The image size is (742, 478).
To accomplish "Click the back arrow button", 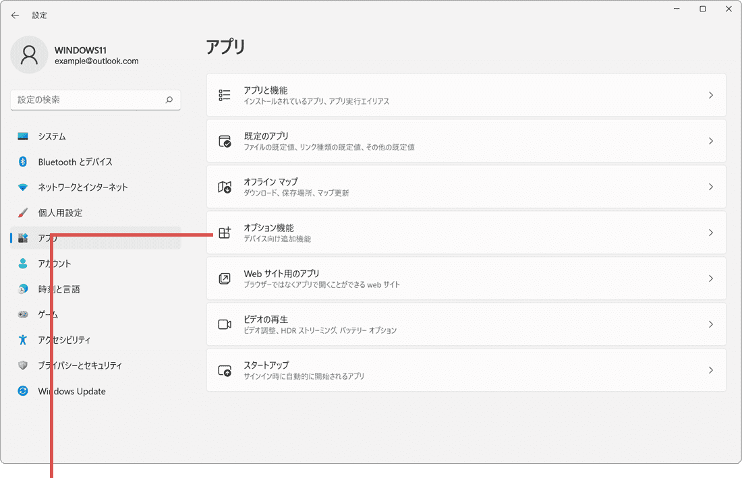I will 15,15.
